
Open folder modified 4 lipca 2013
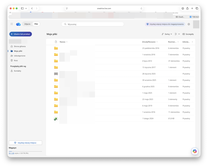(56, 61)
